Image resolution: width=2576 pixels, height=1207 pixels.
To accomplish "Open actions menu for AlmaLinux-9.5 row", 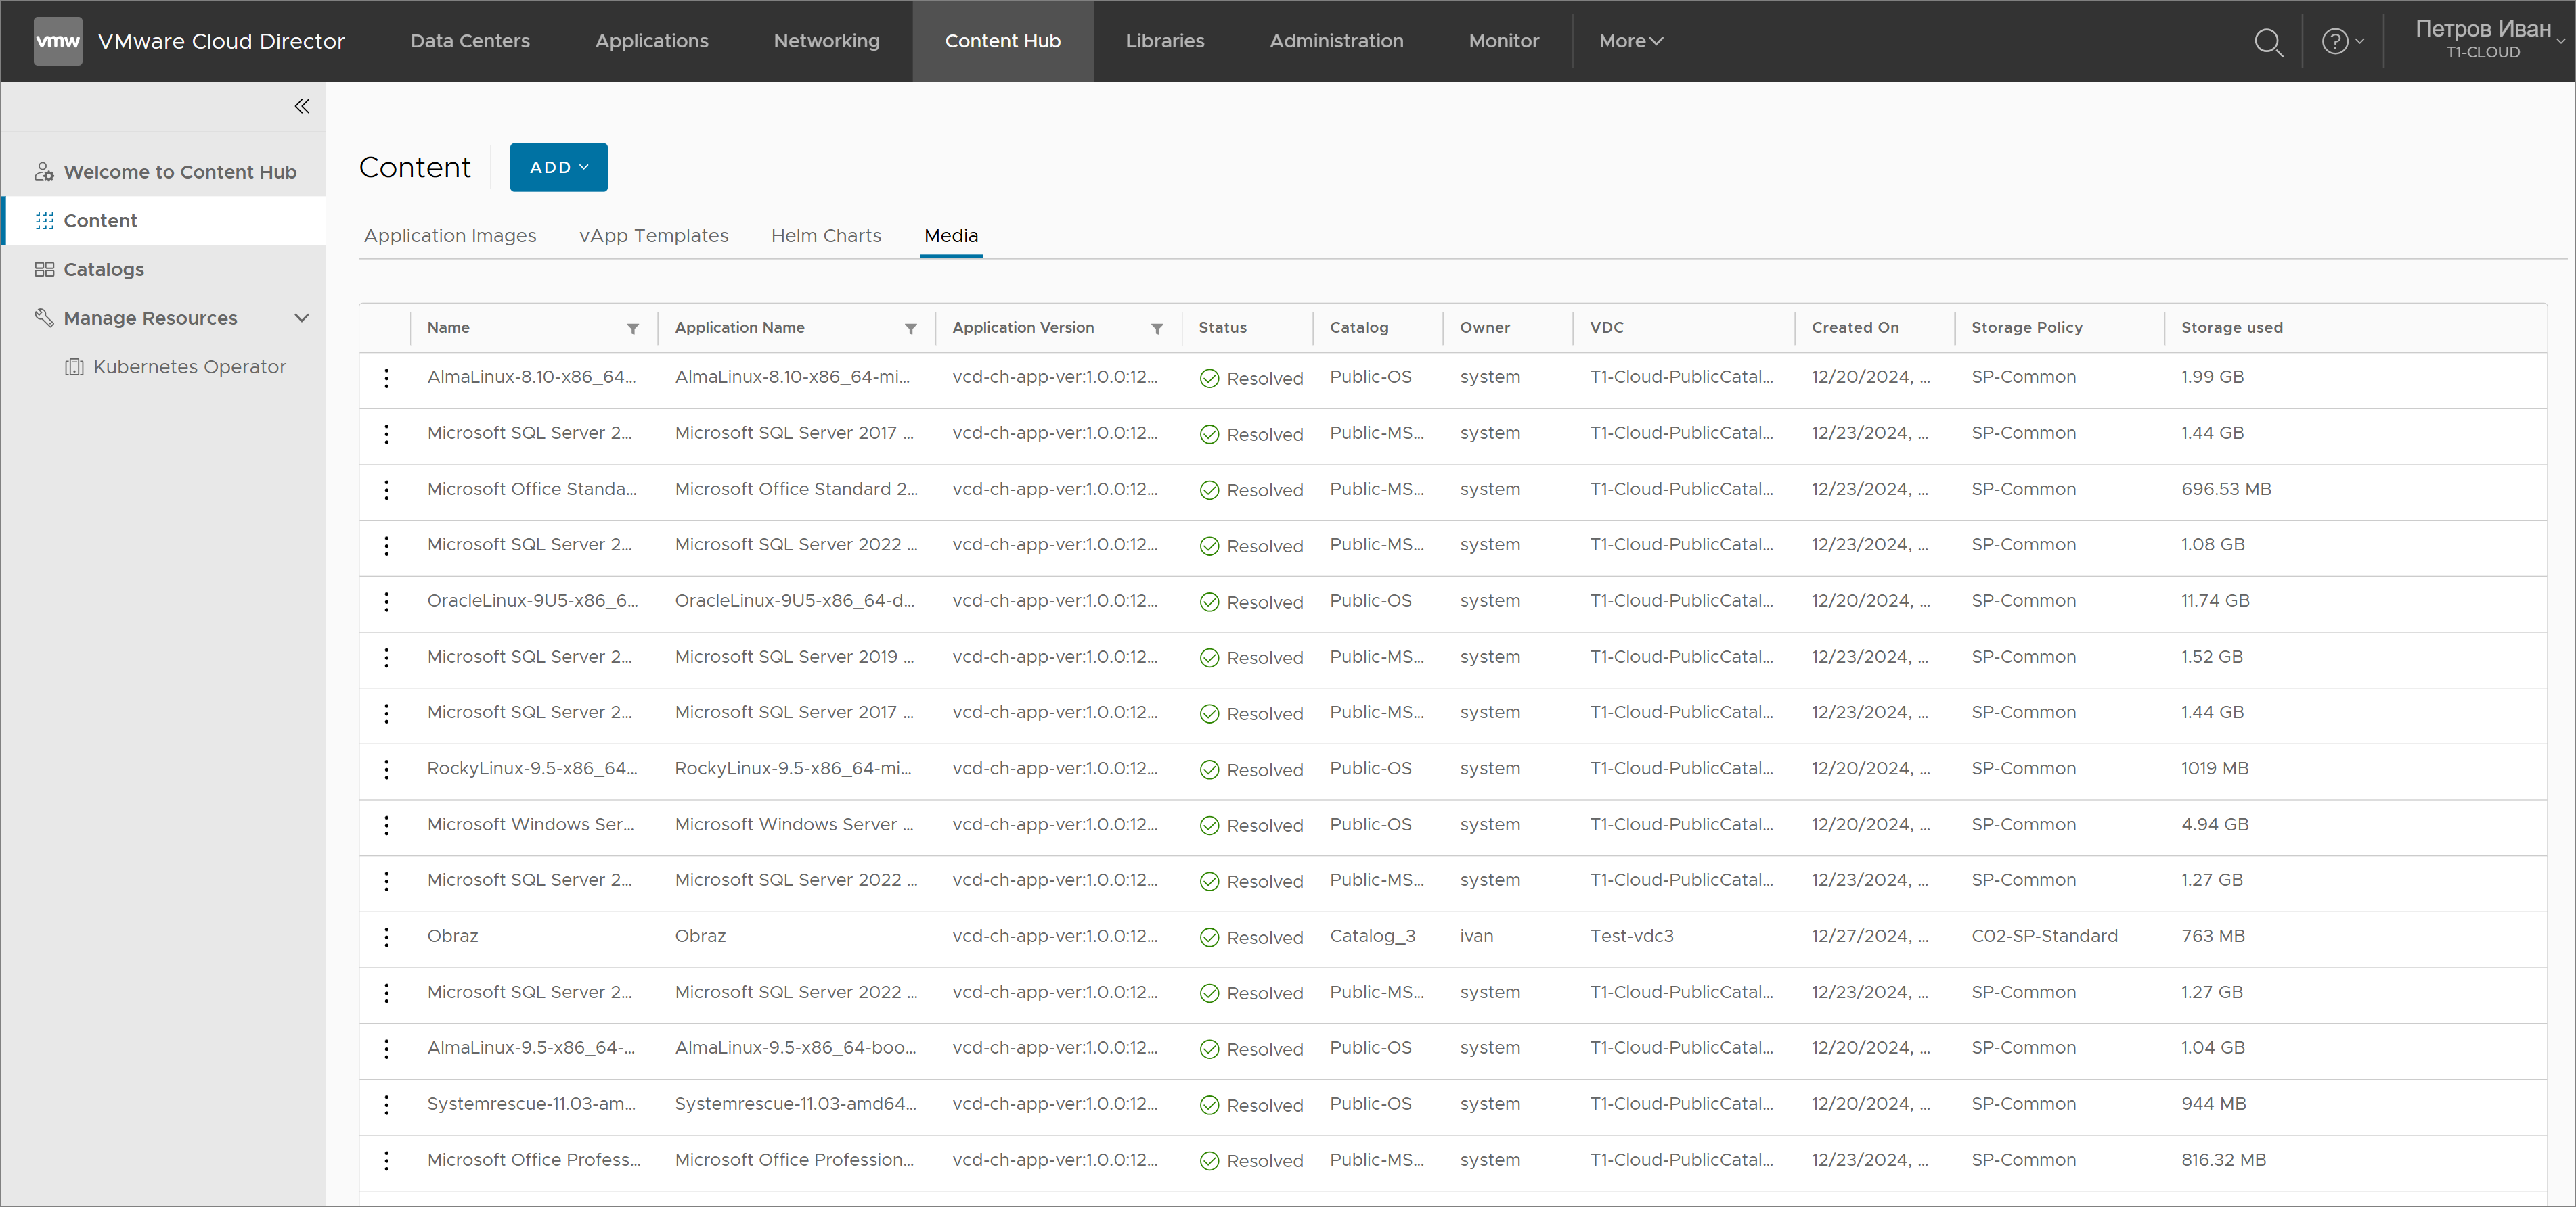I will tap(386, 1049).
